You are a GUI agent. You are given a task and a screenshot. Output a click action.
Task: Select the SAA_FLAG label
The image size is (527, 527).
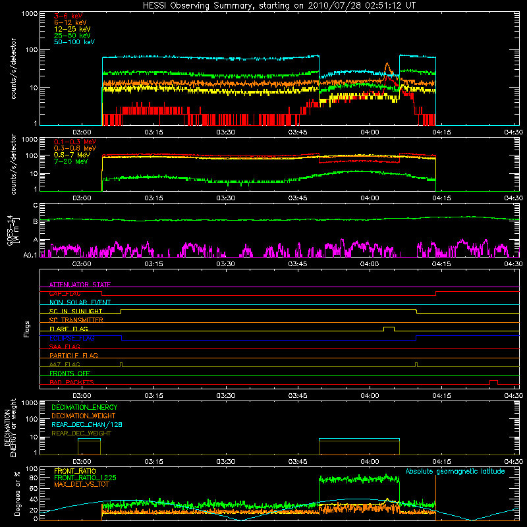pyautogui.click(x=65, y=347)
